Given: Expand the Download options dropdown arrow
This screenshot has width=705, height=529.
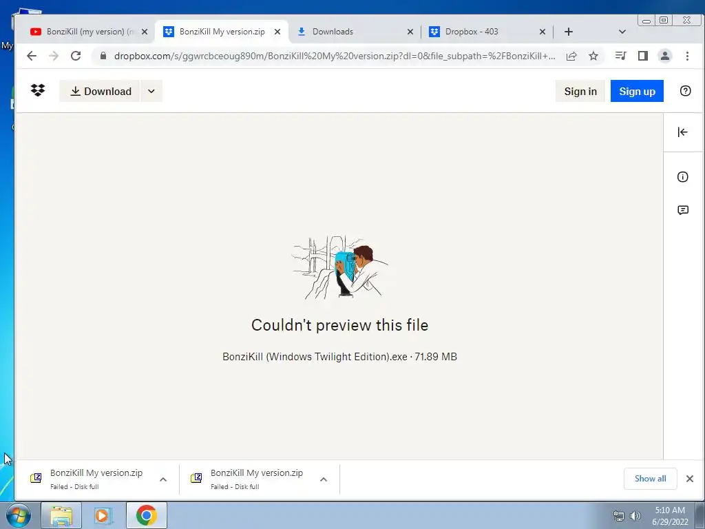Looking at the screenshot, I should 151,92.
